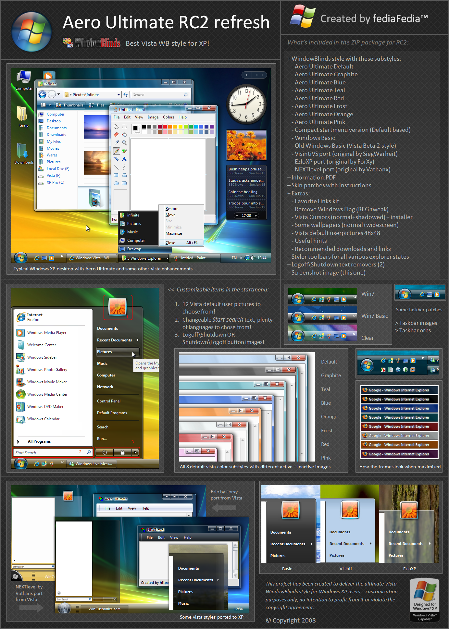Open the File menu in Paint

coord(117,117)
